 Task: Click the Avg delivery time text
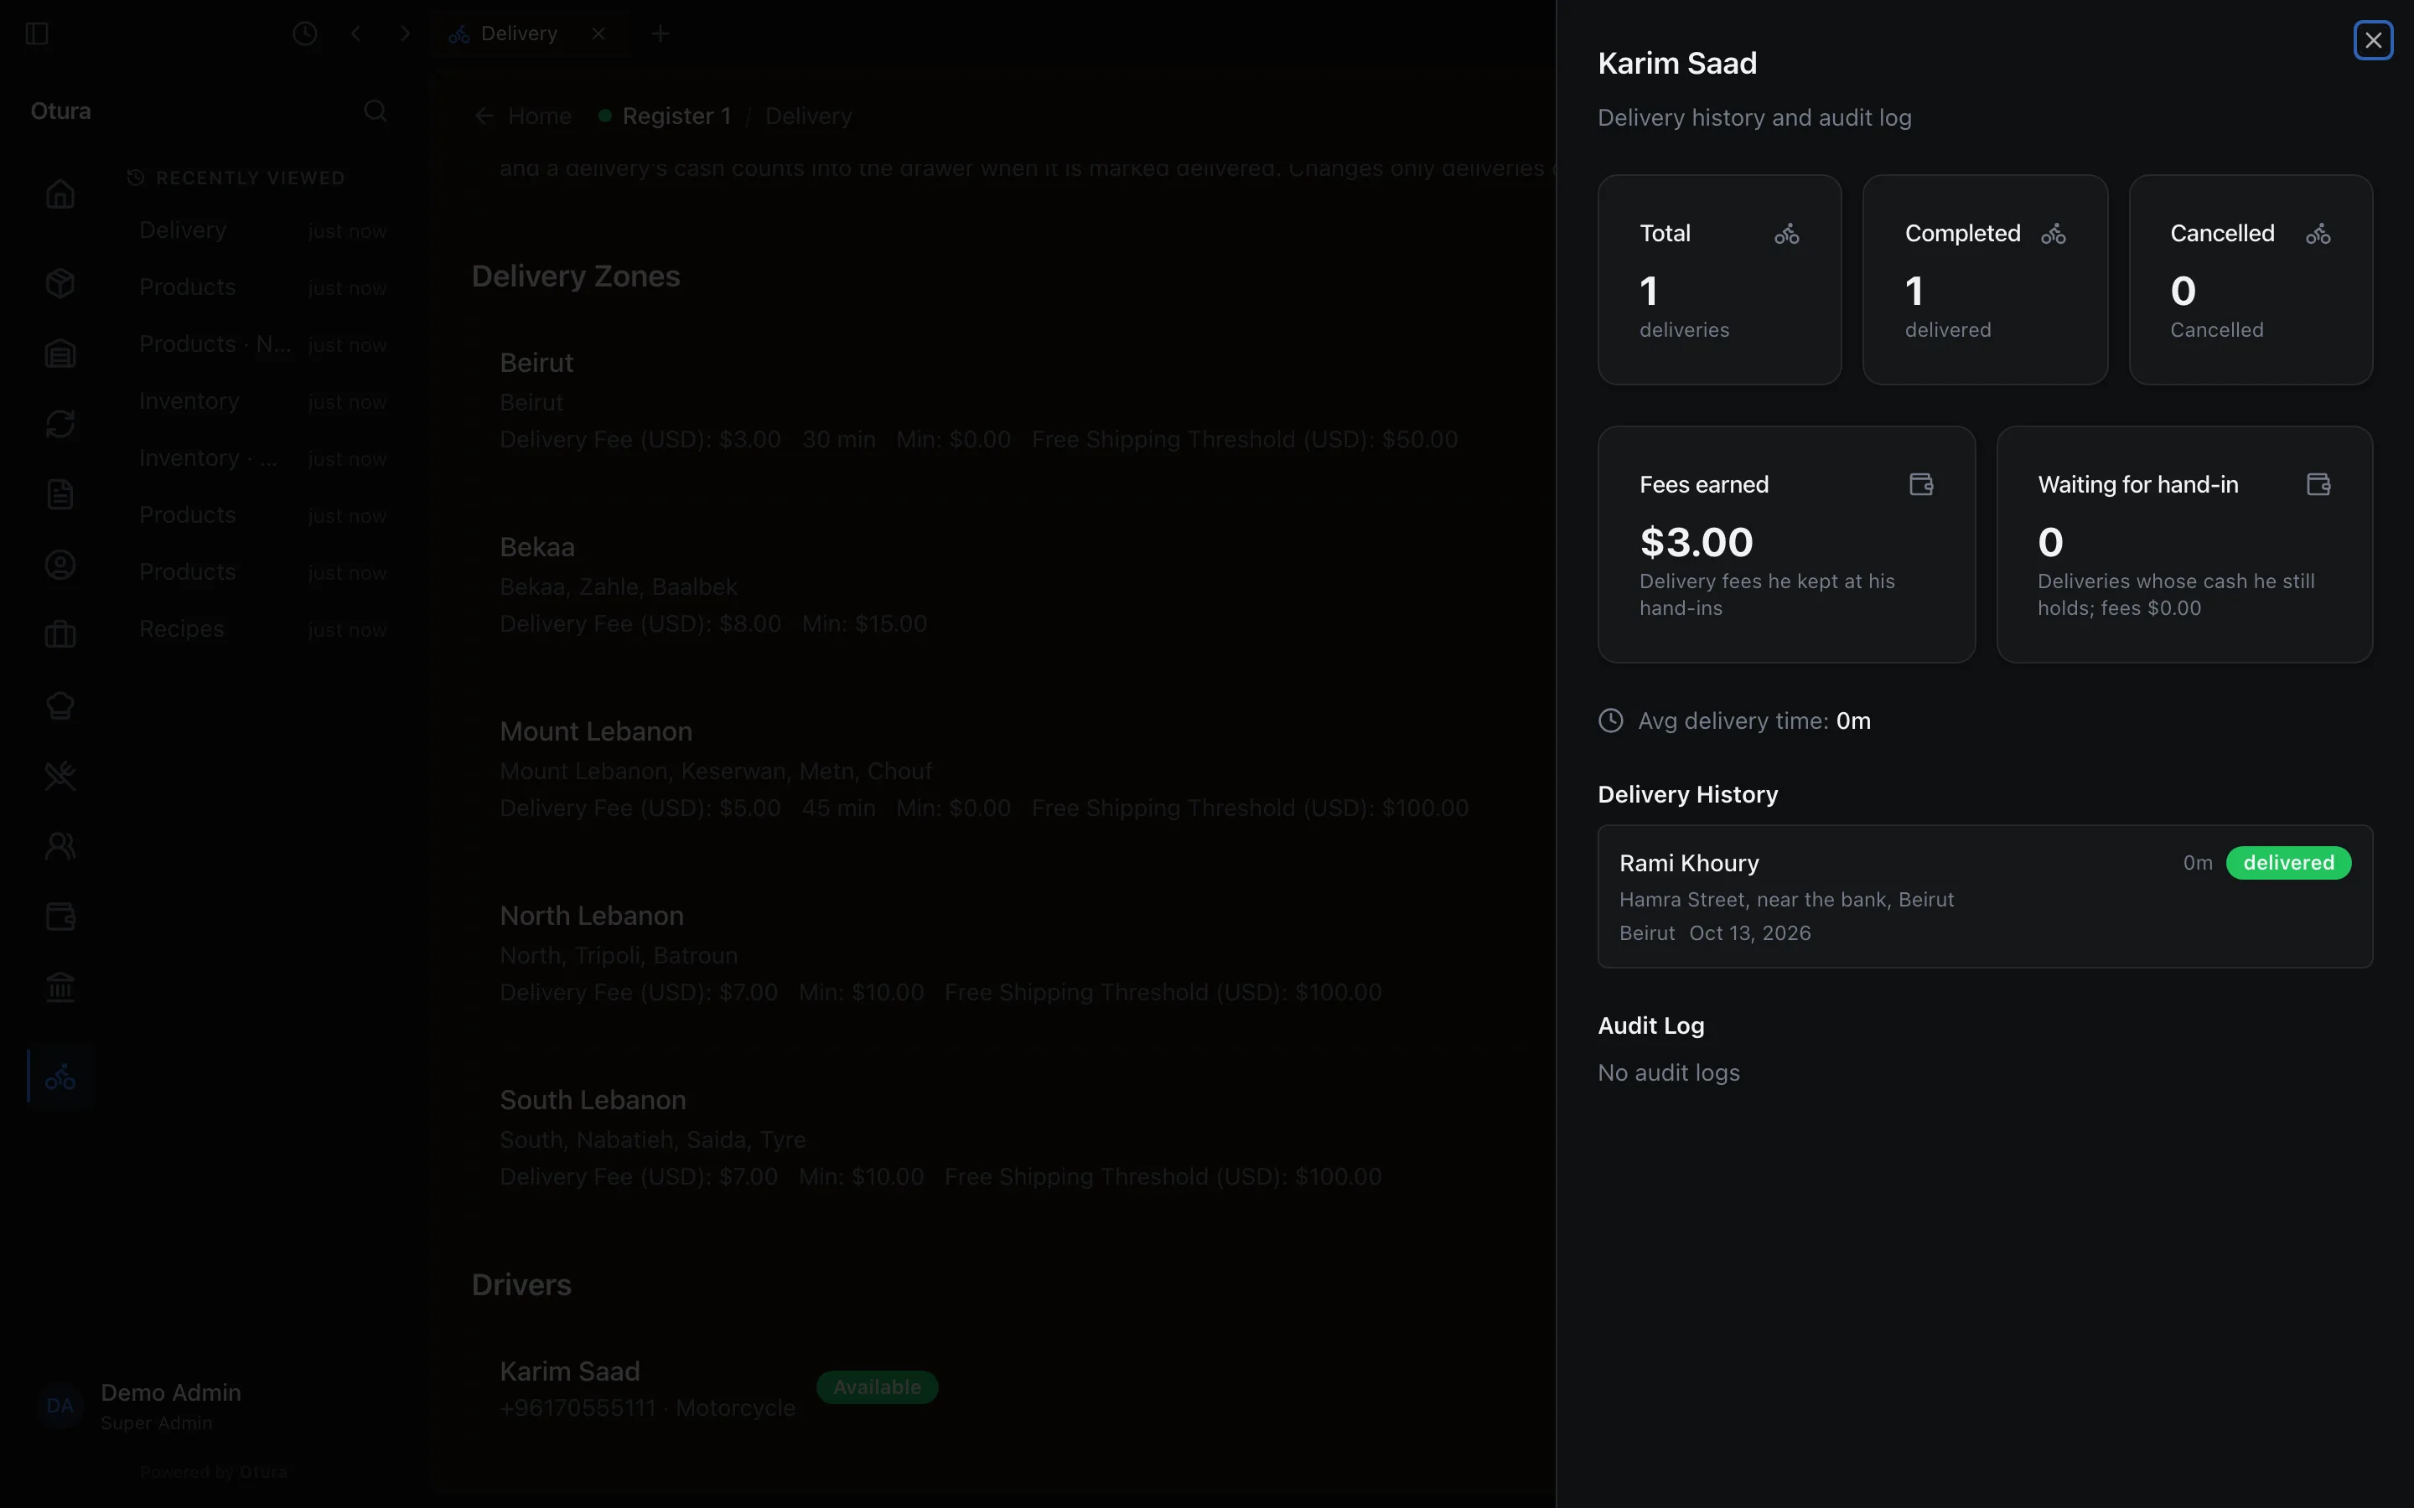(1754, 721)
